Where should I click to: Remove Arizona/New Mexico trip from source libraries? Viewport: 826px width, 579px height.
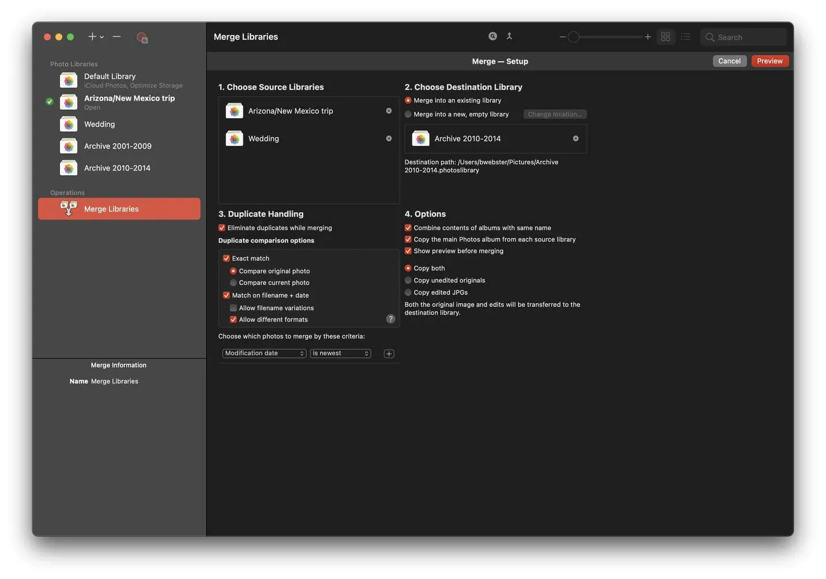coord(389,111)
